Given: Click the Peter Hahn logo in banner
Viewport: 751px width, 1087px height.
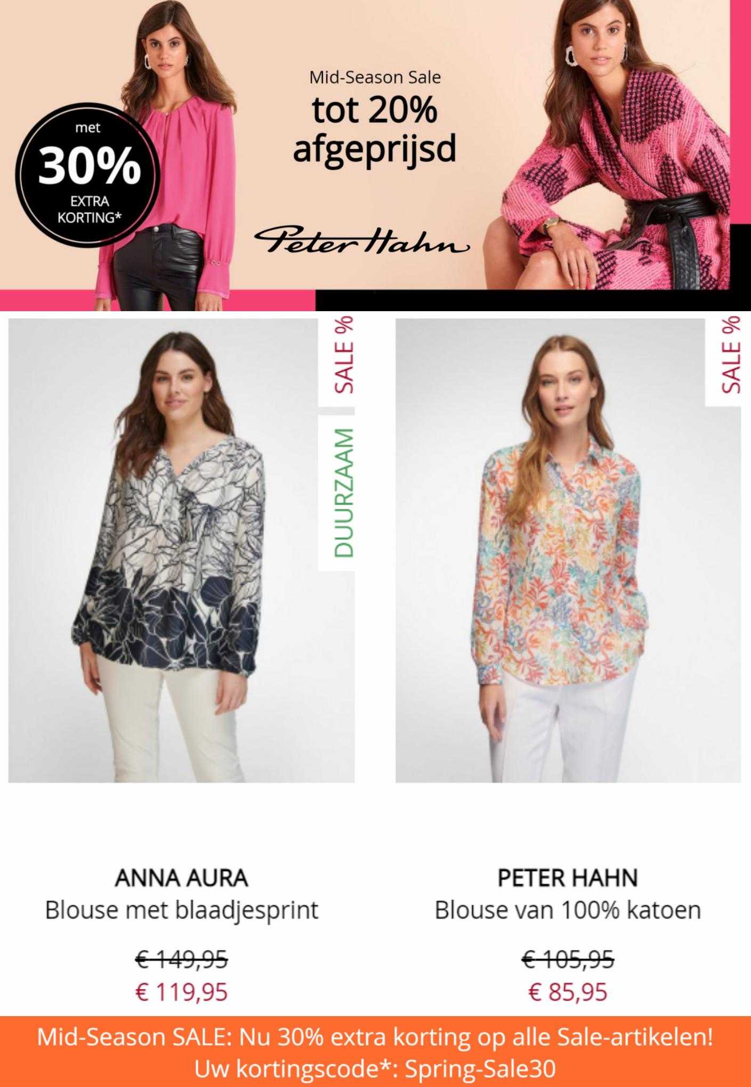Looking at the screenshot, I should 362,241.
